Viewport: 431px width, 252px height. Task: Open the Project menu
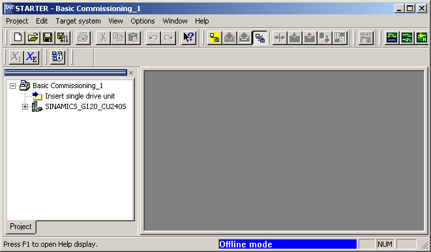[17, 21]
